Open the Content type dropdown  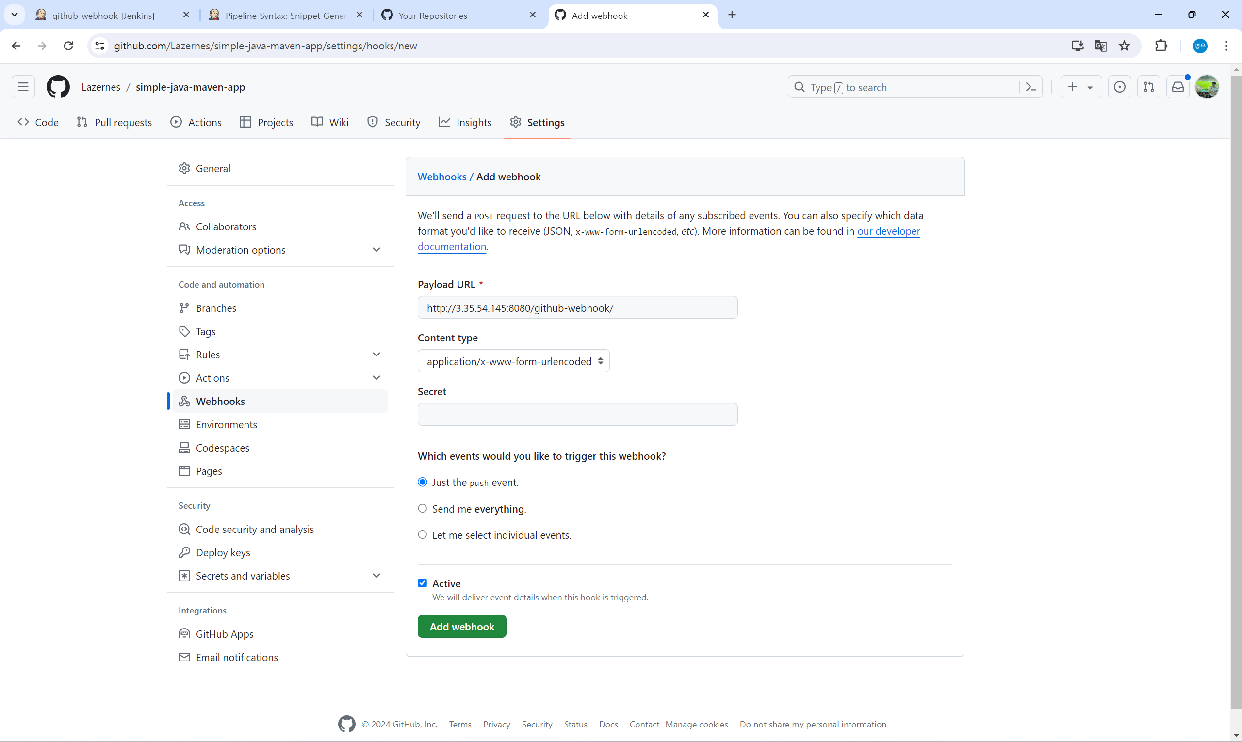[514, 361]
